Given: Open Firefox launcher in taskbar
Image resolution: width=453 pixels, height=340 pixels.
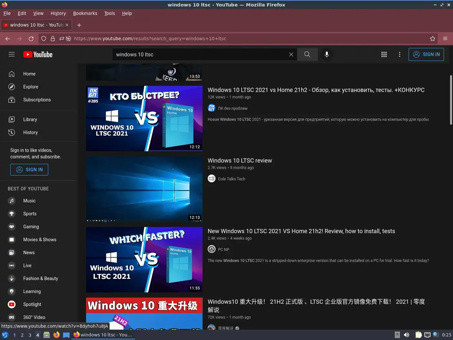Looking at the screenshot, I should tap(57, 335).
